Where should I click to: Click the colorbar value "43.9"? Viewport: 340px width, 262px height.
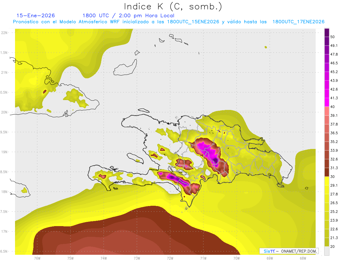pyautogui.click(x=334, y=81)
